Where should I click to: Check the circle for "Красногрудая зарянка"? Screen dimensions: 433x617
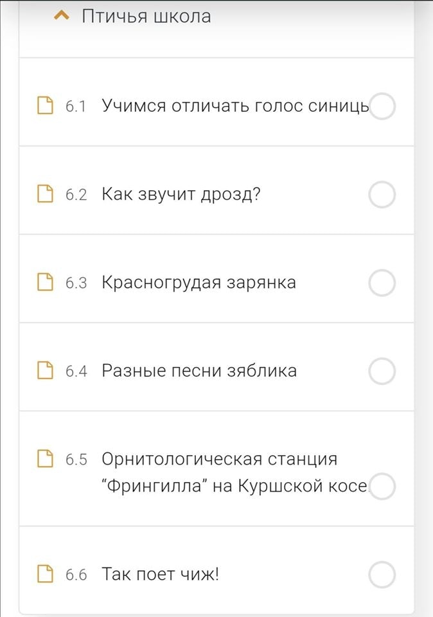[x=382, y=283]
